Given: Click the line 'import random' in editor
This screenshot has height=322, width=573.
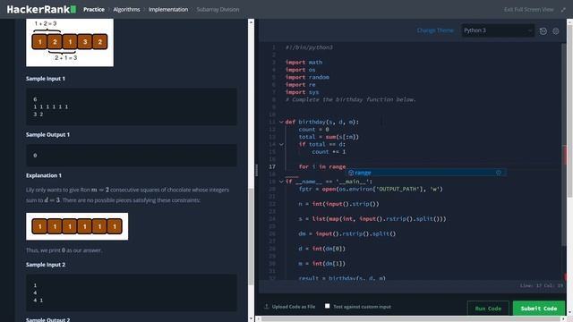Looking at the screenshot, I should [x=307, y=78].
